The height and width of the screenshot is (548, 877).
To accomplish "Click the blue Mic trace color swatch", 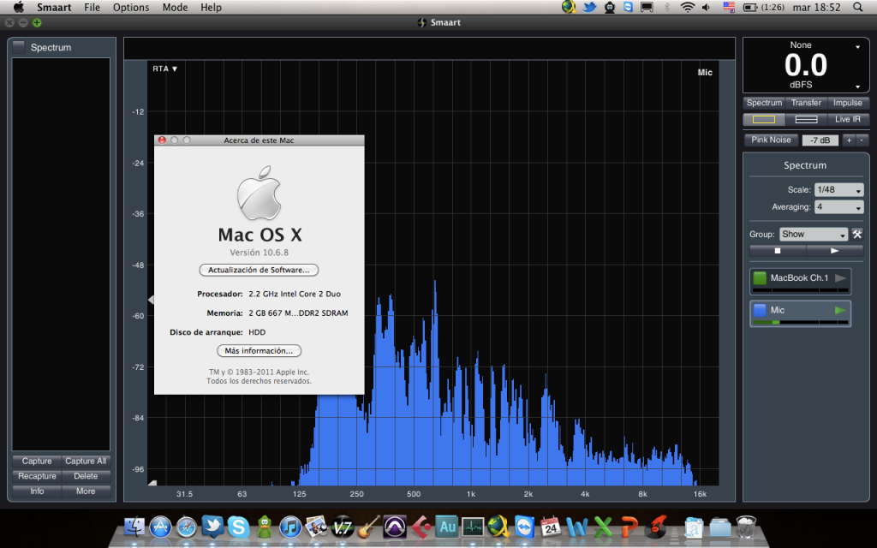I will [760, 310].
